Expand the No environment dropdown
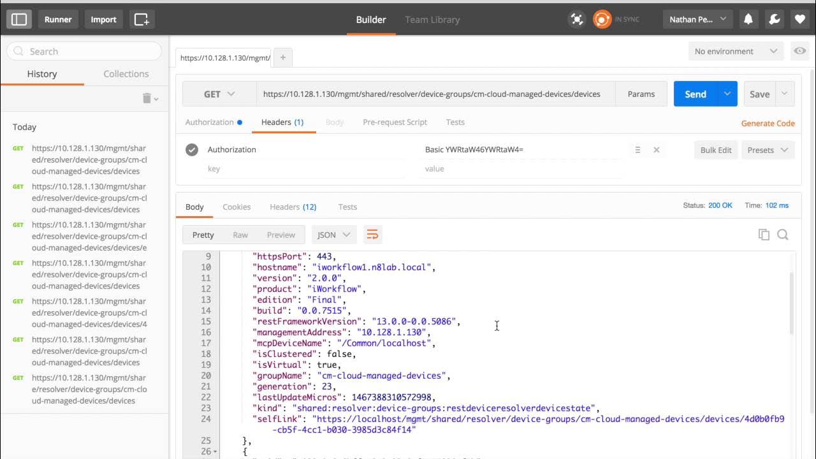The height and width of the screenshot is (459, 816). [x=736, y=51]
